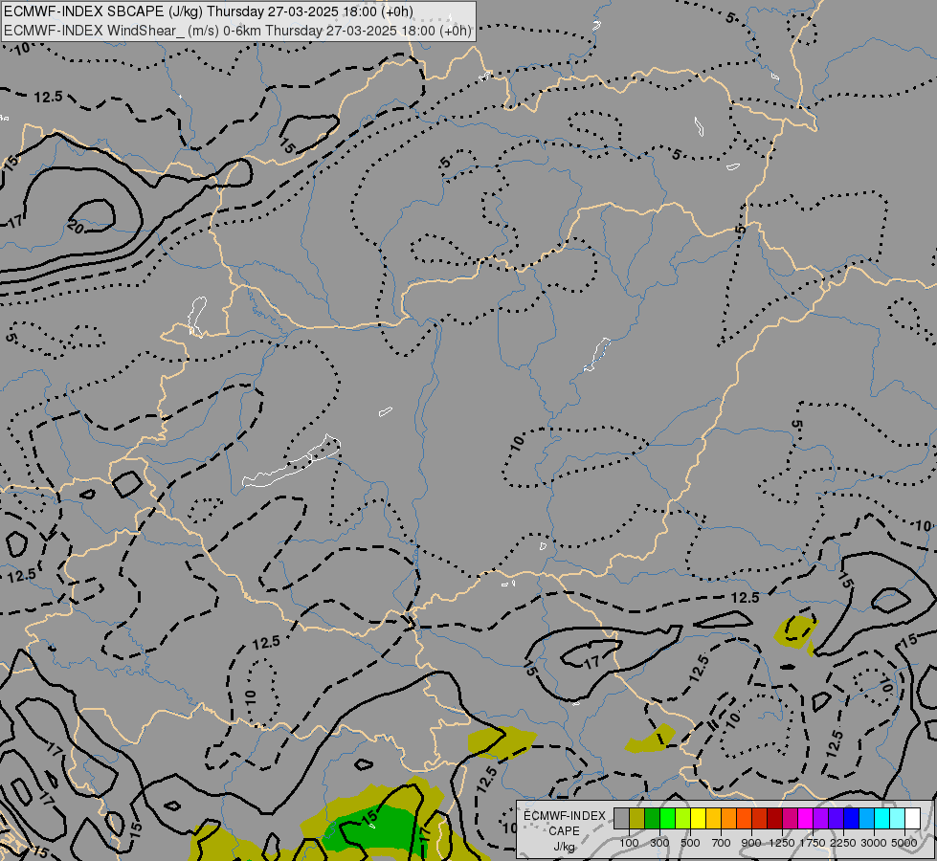Click the 20 wind shear contour label
The width and height of the screenshot is (937, 861).
click(76, 227)
